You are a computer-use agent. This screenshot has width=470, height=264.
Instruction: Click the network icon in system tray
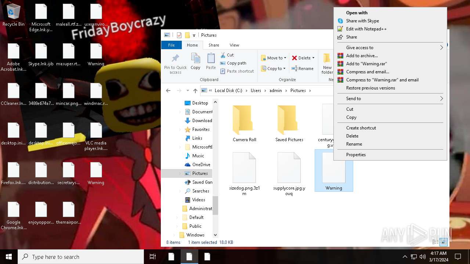click(414, 257)
